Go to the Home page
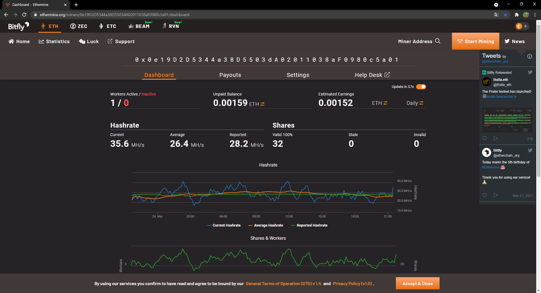Image resolution: width=541 pixels, height=293 pixels. click(x=19, y=41)
